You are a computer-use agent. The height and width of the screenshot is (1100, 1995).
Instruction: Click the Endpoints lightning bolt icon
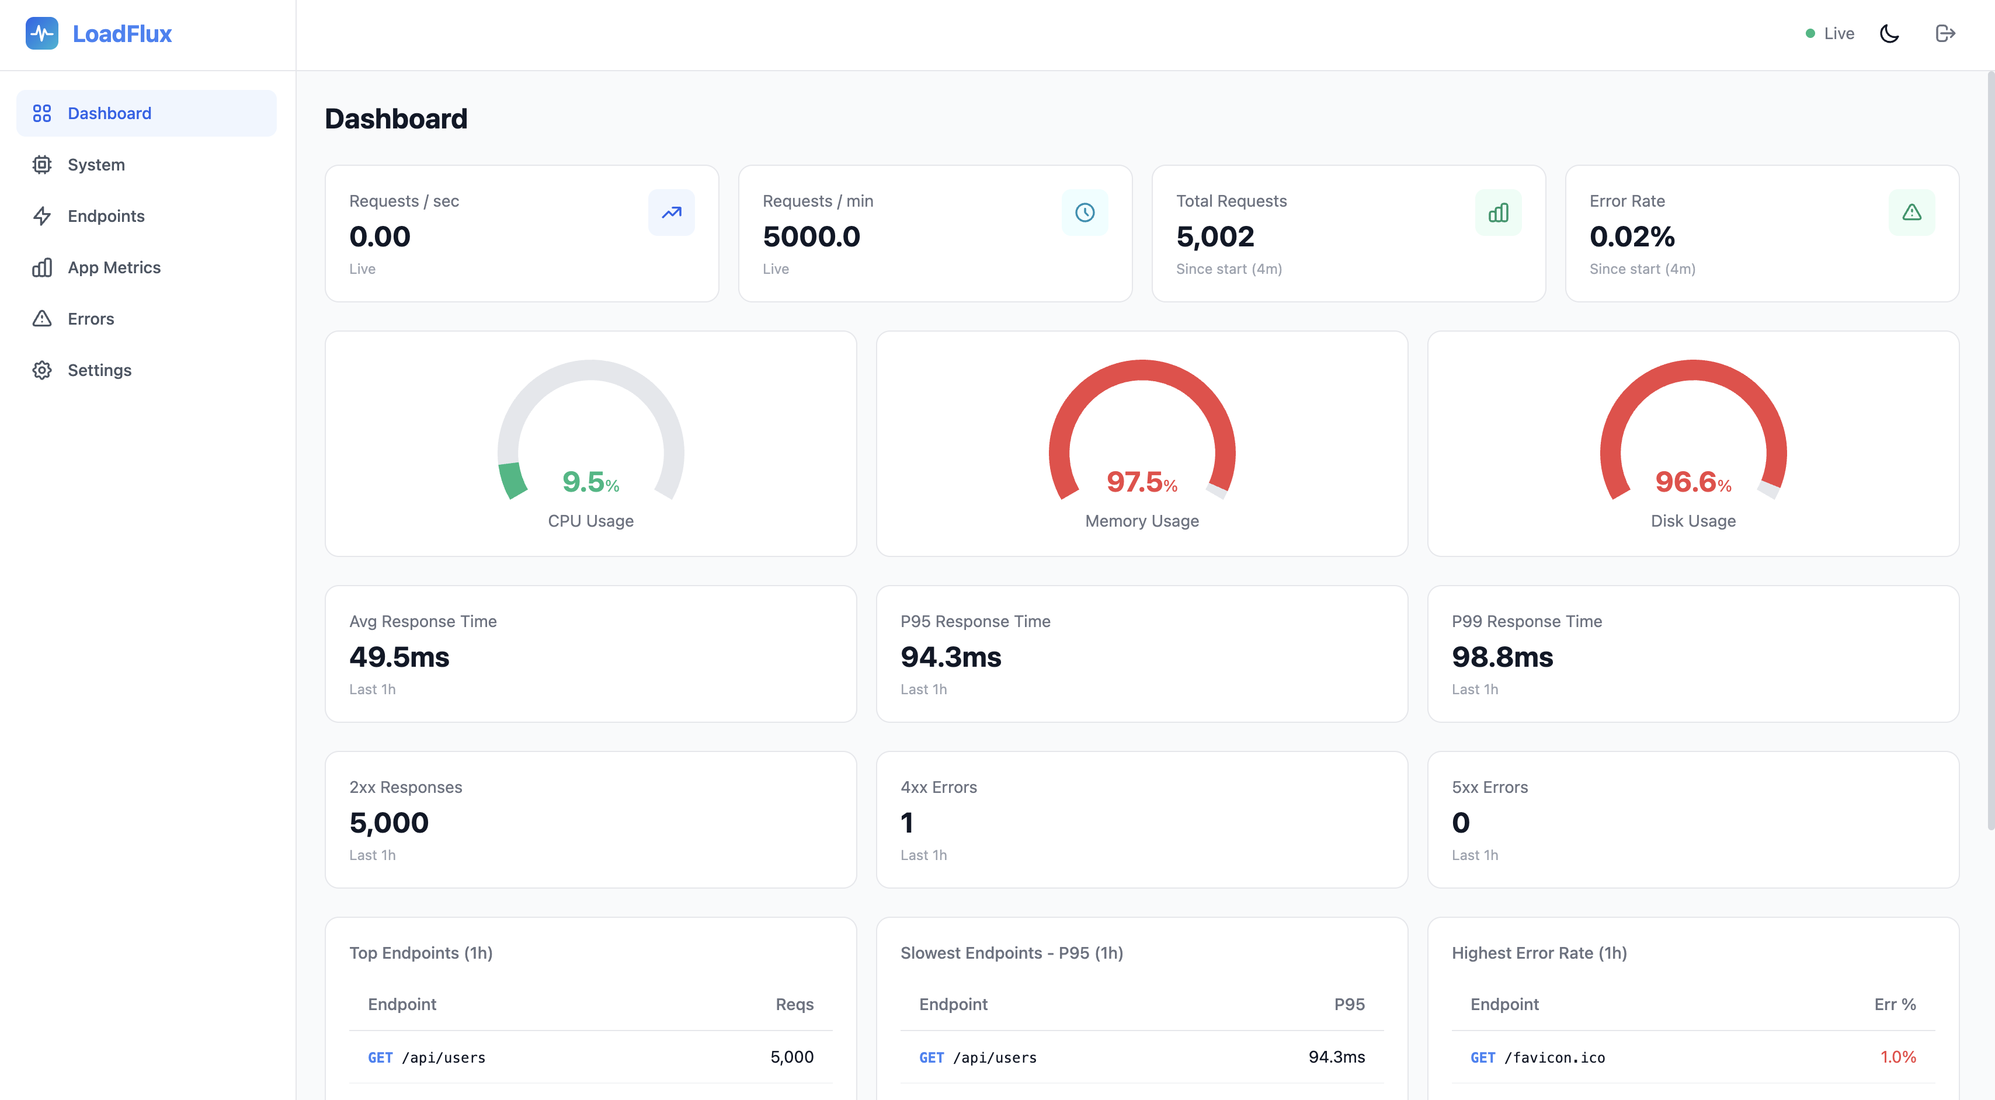click(42, 216)
